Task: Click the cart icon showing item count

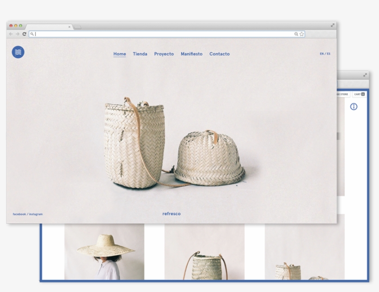Action: pyautogui.click(x=363, y=94)
